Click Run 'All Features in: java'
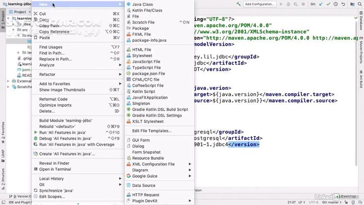Screen dimensions: 364x205 click(x=62, y=132)
